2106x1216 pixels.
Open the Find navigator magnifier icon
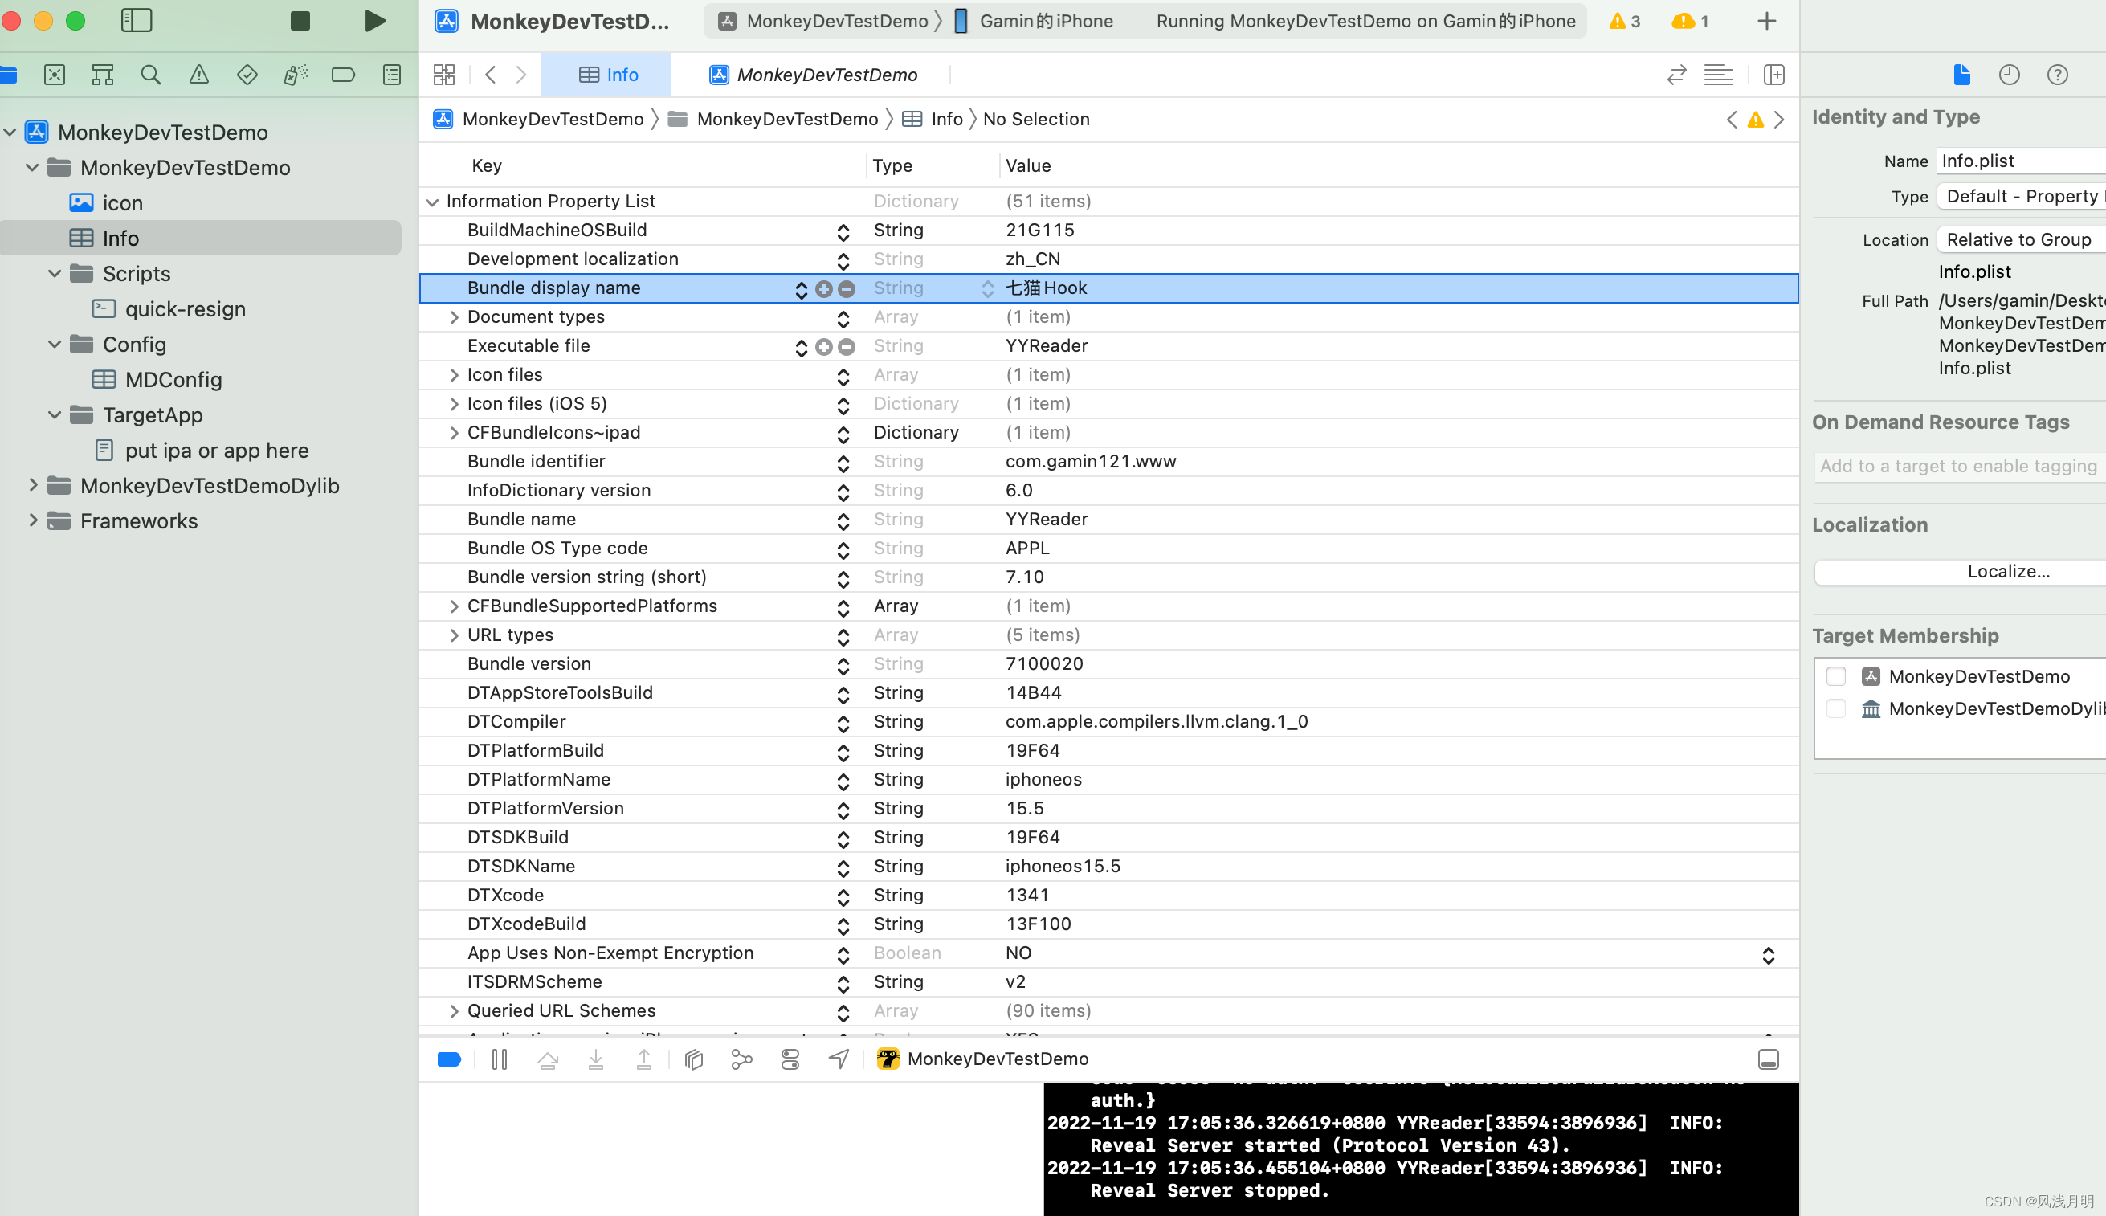tap(150, 75)
